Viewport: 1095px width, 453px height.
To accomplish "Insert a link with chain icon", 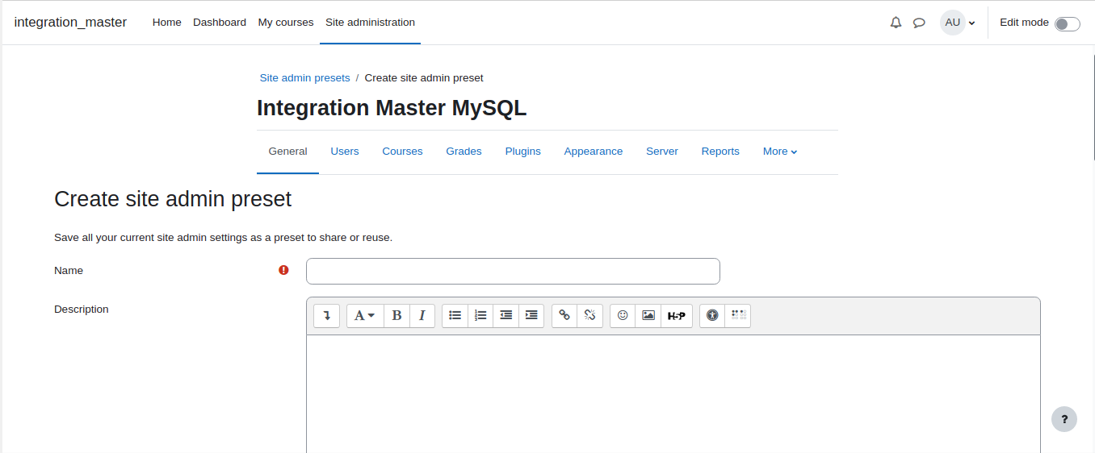I will click(x=564, y=316).
